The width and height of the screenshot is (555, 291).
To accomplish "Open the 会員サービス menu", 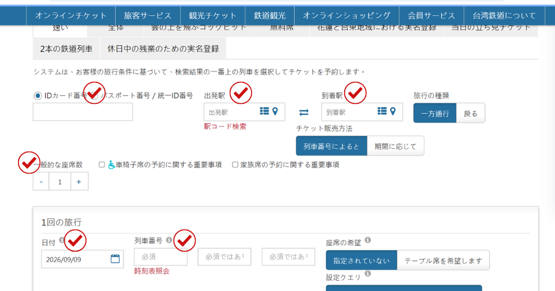I will point(431,16).
